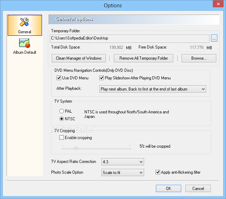This screenshot has width=226, height=199.
Task: Click the Browse... button
Action: (x=199, y=58)
